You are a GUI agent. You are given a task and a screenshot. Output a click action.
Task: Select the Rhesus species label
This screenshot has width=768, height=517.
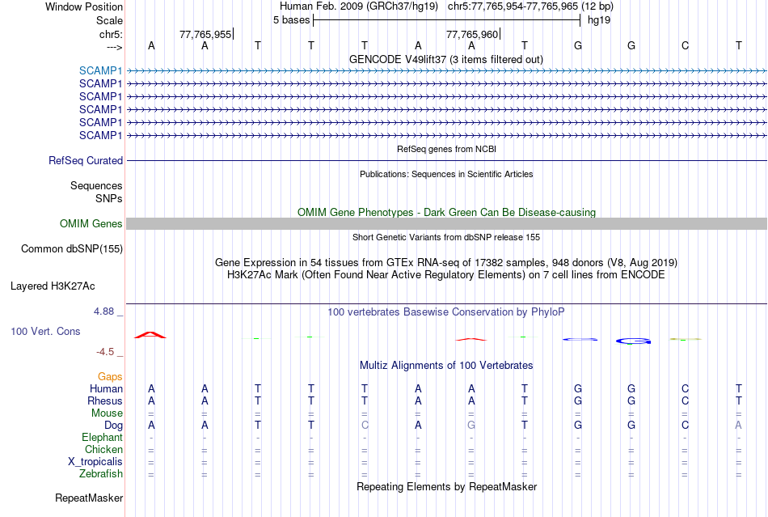pyautogui.click(x=105, y=400)
